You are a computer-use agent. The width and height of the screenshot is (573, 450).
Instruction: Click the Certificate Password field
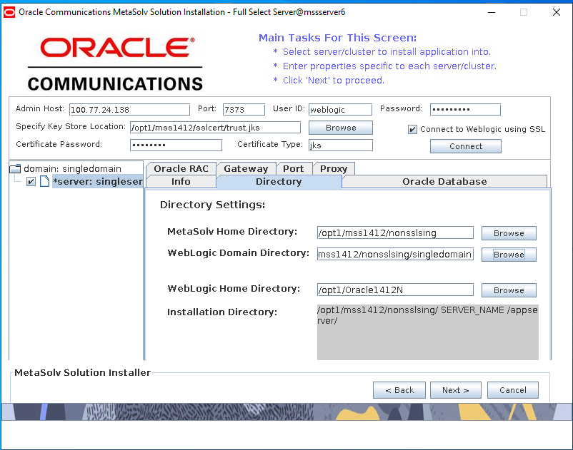pyautogui.click(x=176, y=145)
